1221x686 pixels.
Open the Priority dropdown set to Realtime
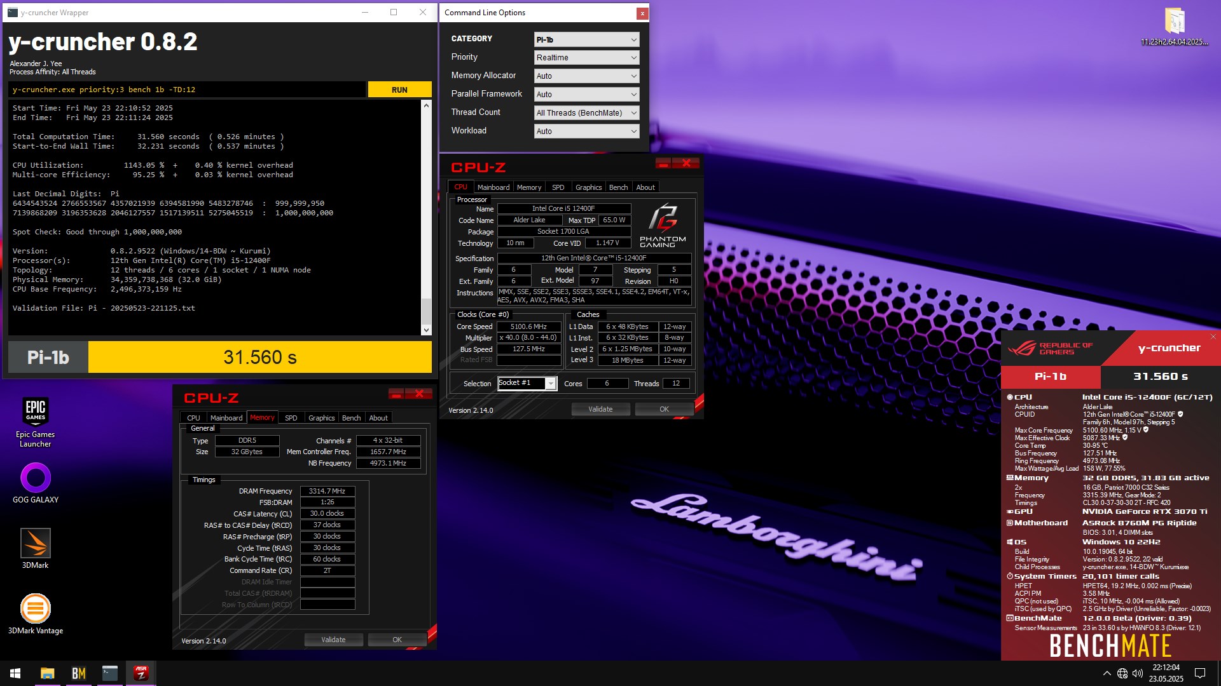point(586,57)
